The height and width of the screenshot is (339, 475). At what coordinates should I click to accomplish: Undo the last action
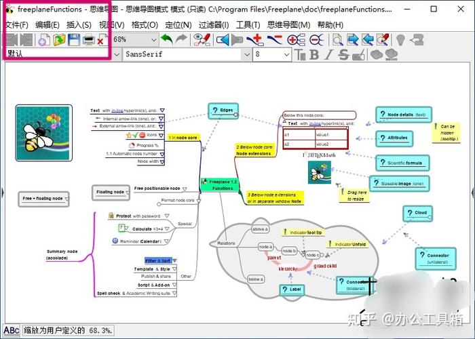(x=167, y=39)
